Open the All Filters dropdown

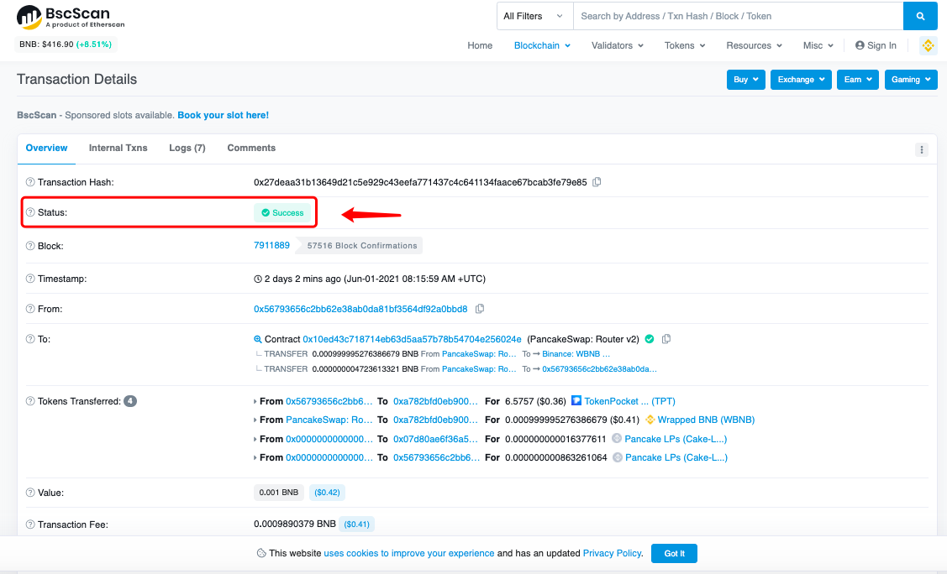[x=534, y=16]
